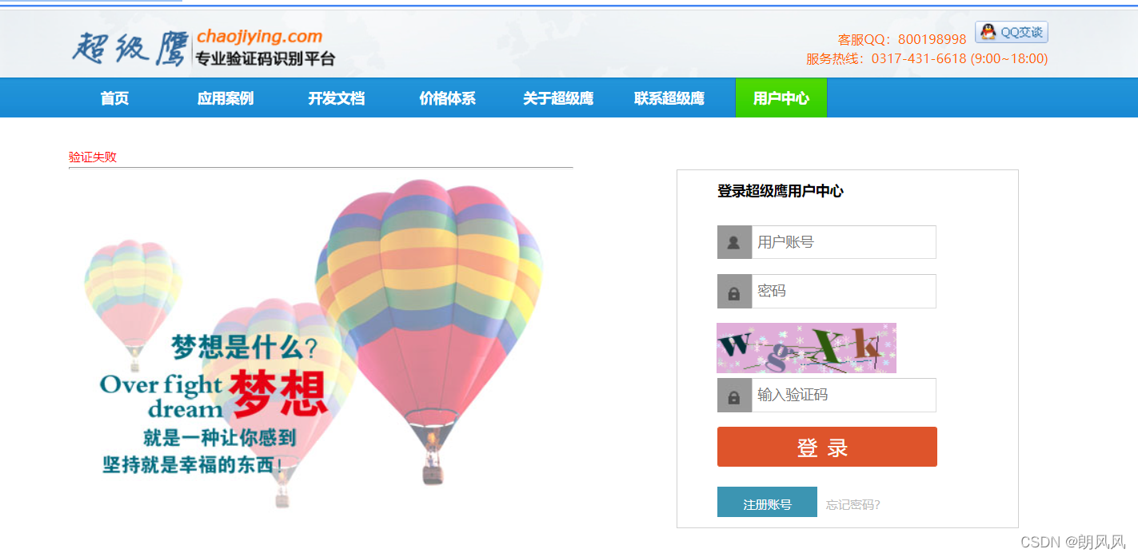The image size is (1138, 557).
Task: Click the 超级鹰 chaojiying.com logo
Action: tap(203, 48)
